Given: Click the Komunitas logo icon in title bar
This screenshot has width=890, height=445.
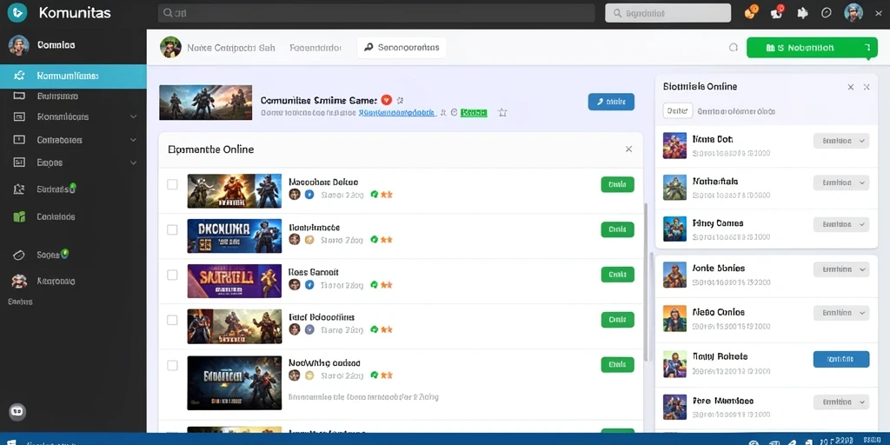Looking at the screenshot, I should coord(17,12).
